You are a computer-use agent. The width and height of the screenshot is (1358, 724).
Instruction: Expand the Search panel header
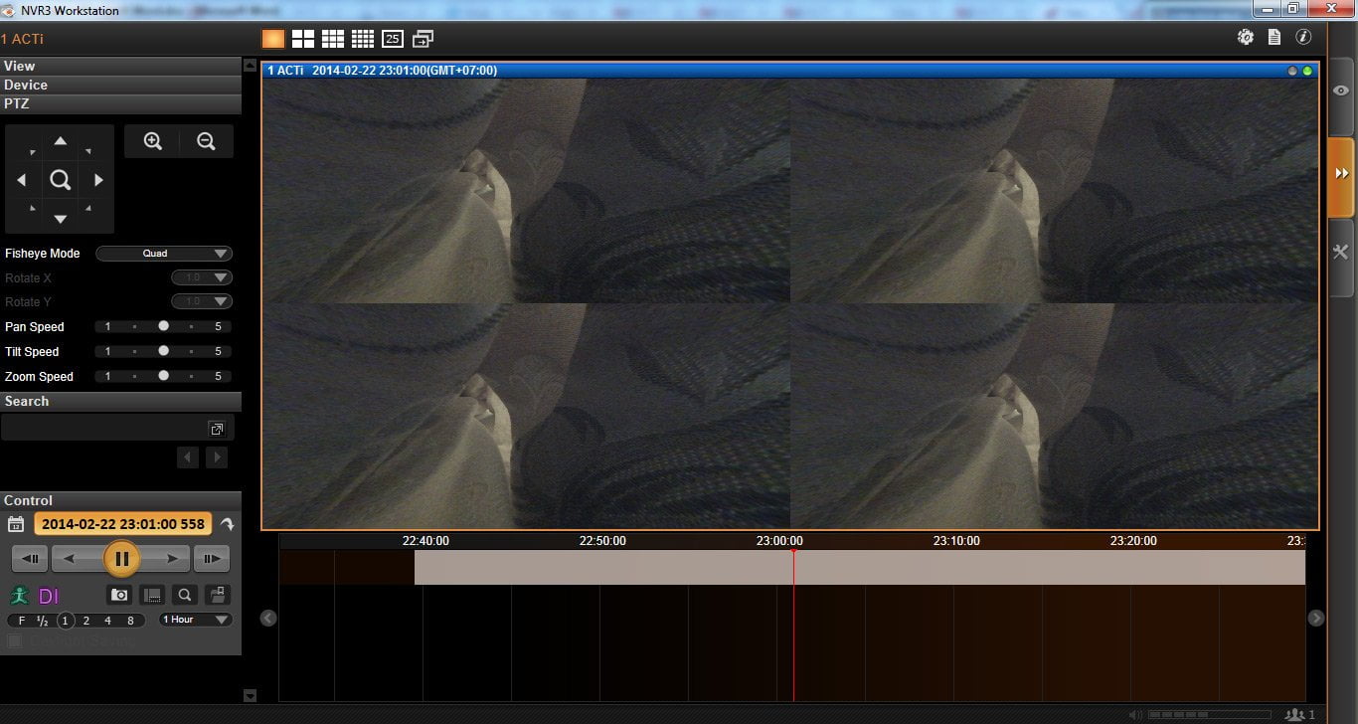120,401
